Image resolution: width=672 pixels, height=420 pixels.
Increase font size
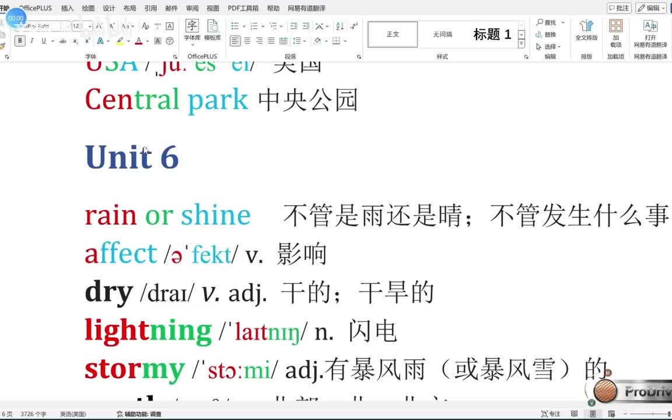(99, 26)
